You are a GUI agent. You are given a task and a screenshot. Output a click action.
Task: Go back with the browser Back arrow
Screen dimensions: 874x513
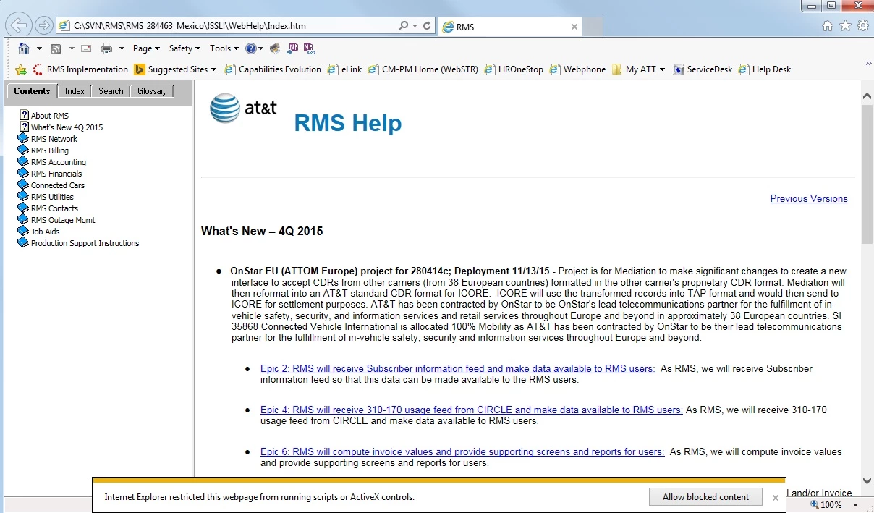coord(19,25)
